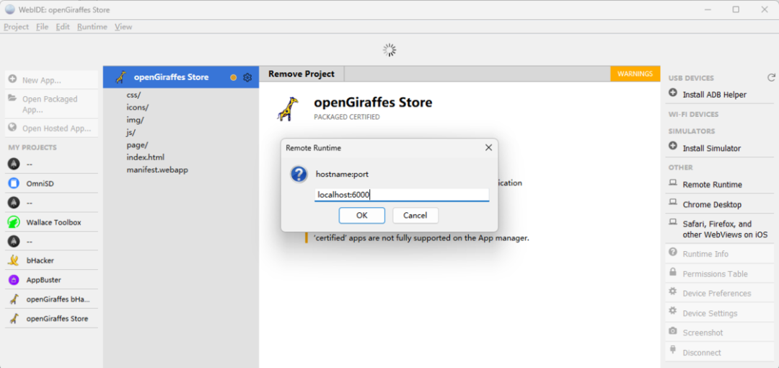779x368 pixels.
Task: Click the New App... entry
Action: point(52,80)
